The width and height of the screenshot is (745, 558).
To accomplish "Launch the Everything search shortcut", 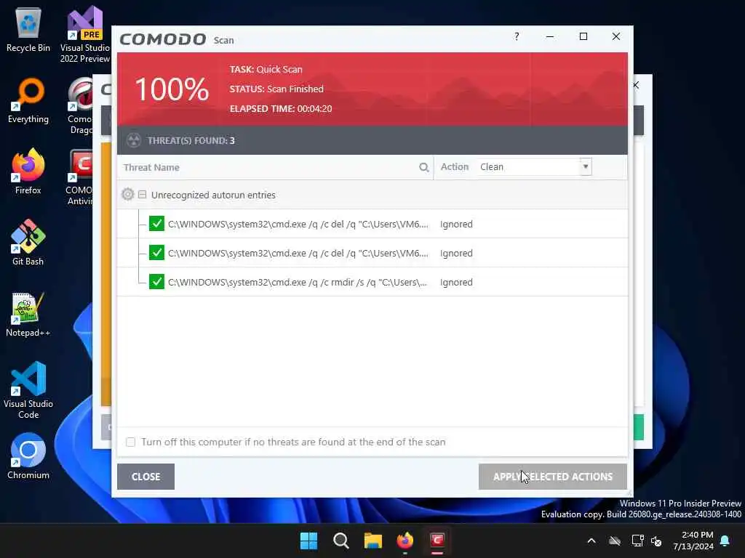I will (28, 100).
